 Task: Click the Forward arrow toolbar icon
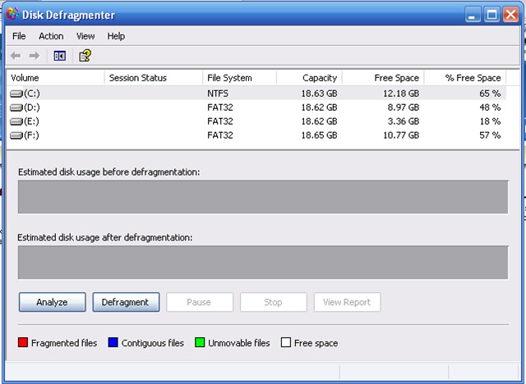pos(35,56)
